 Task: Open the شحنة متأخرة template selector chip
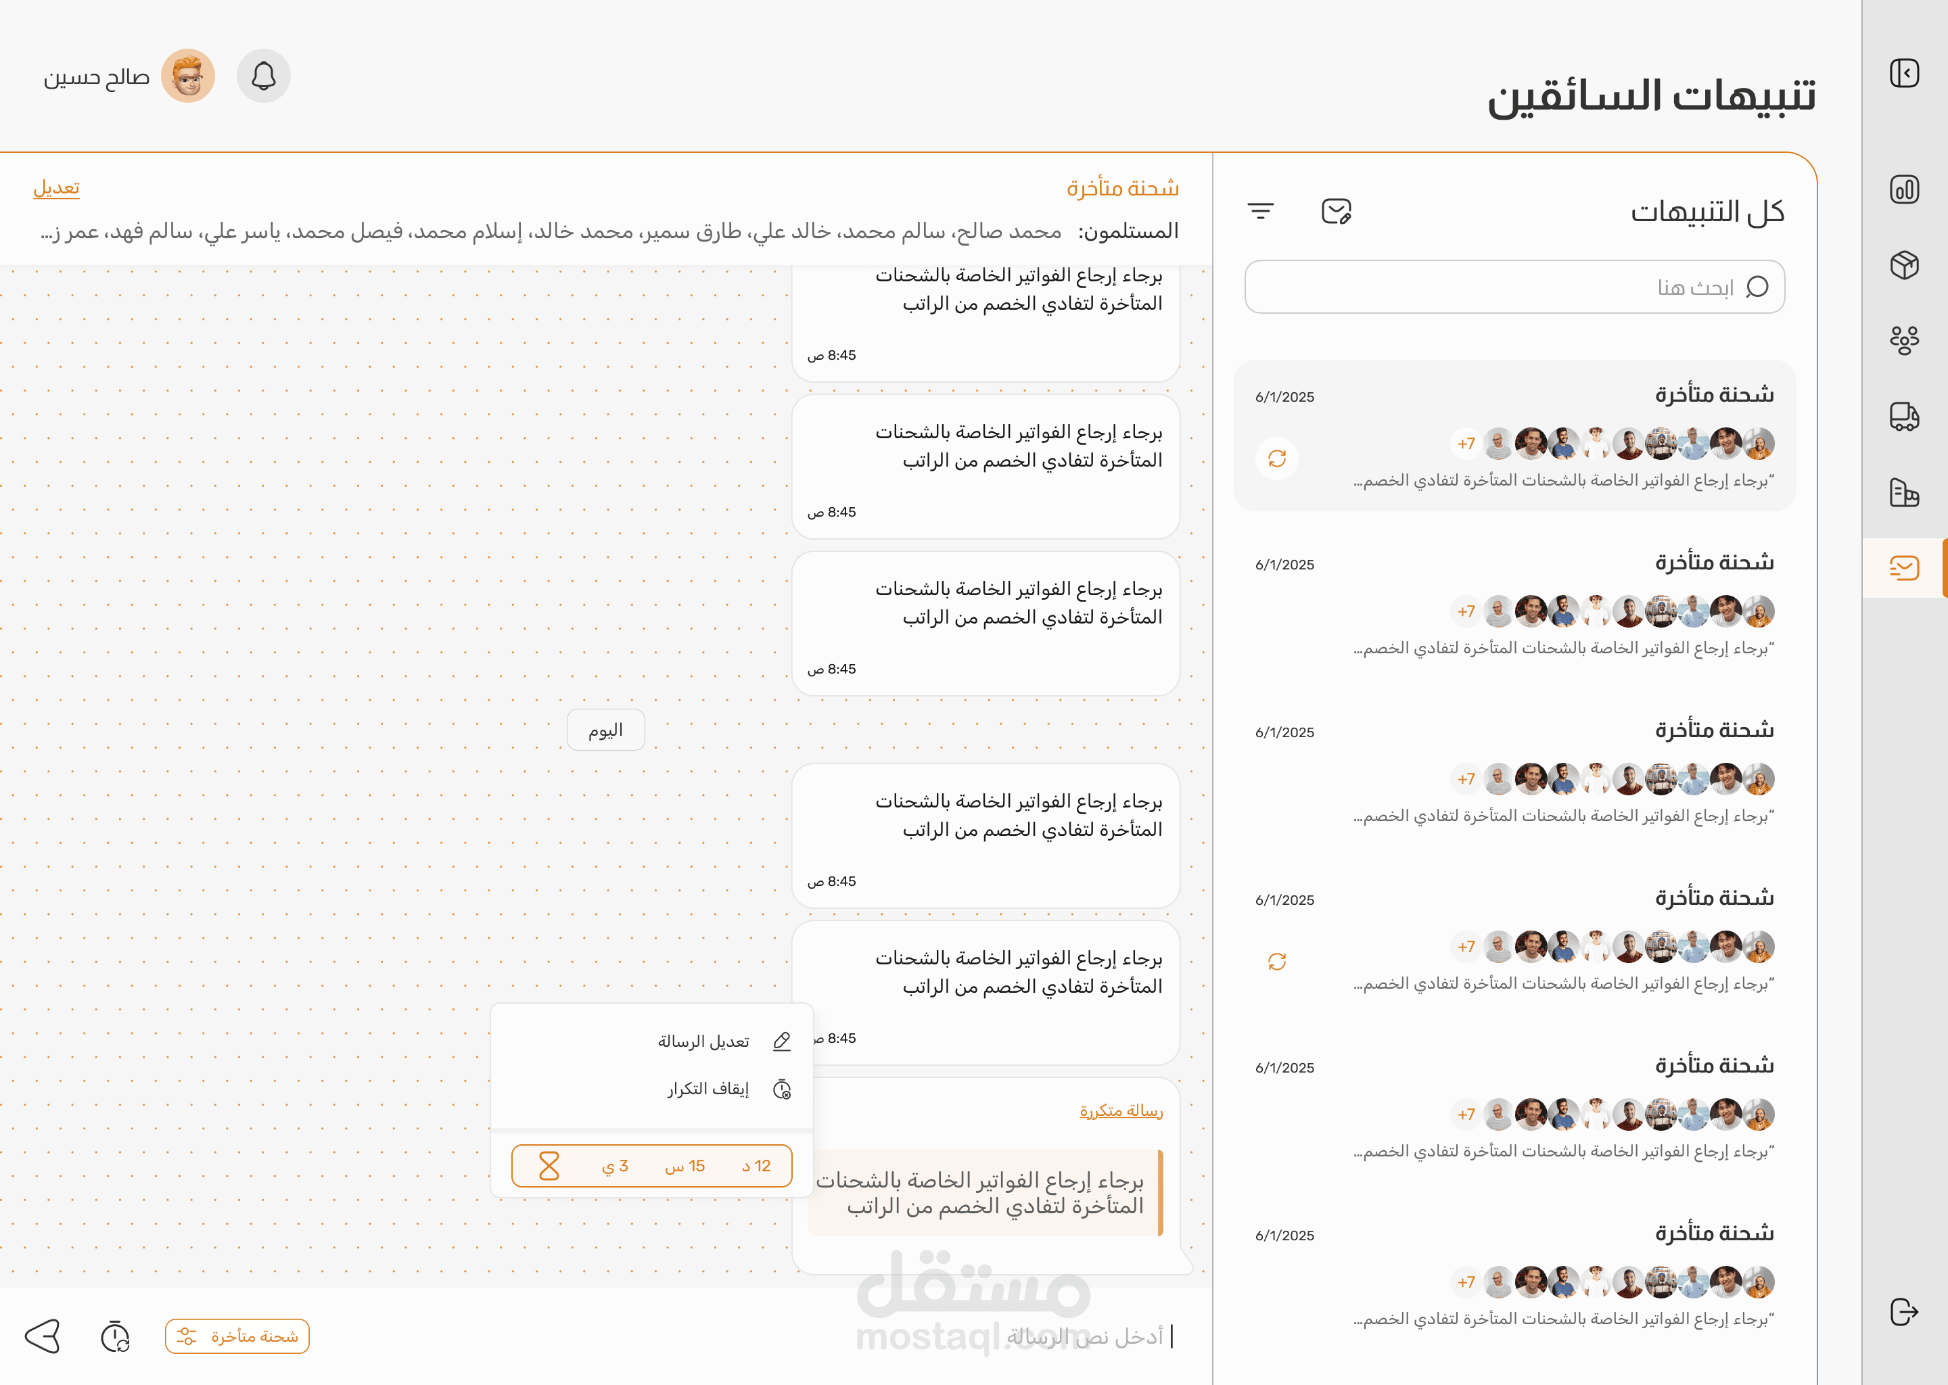tap(237, 1336)
